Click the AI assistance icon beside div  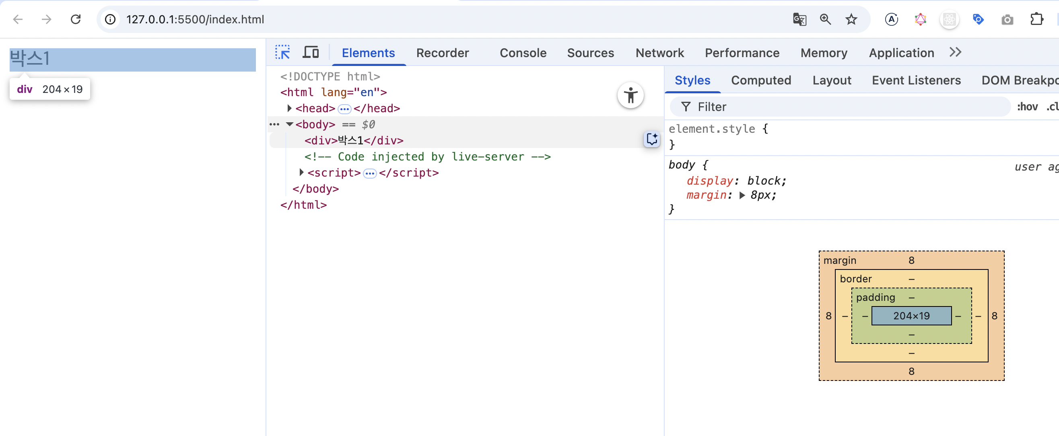pos(651,139)
